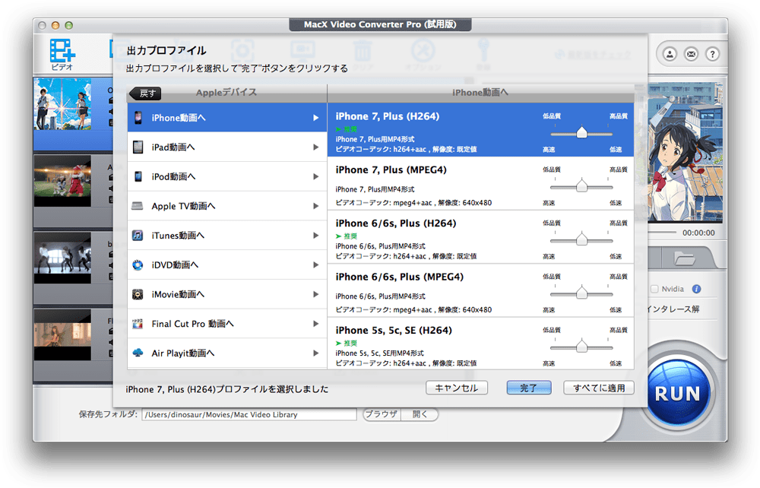Expand the iDVD動画へ row arrow
Image resolution: width=760 pixels, height=488 pixels.
coord(316,265)
